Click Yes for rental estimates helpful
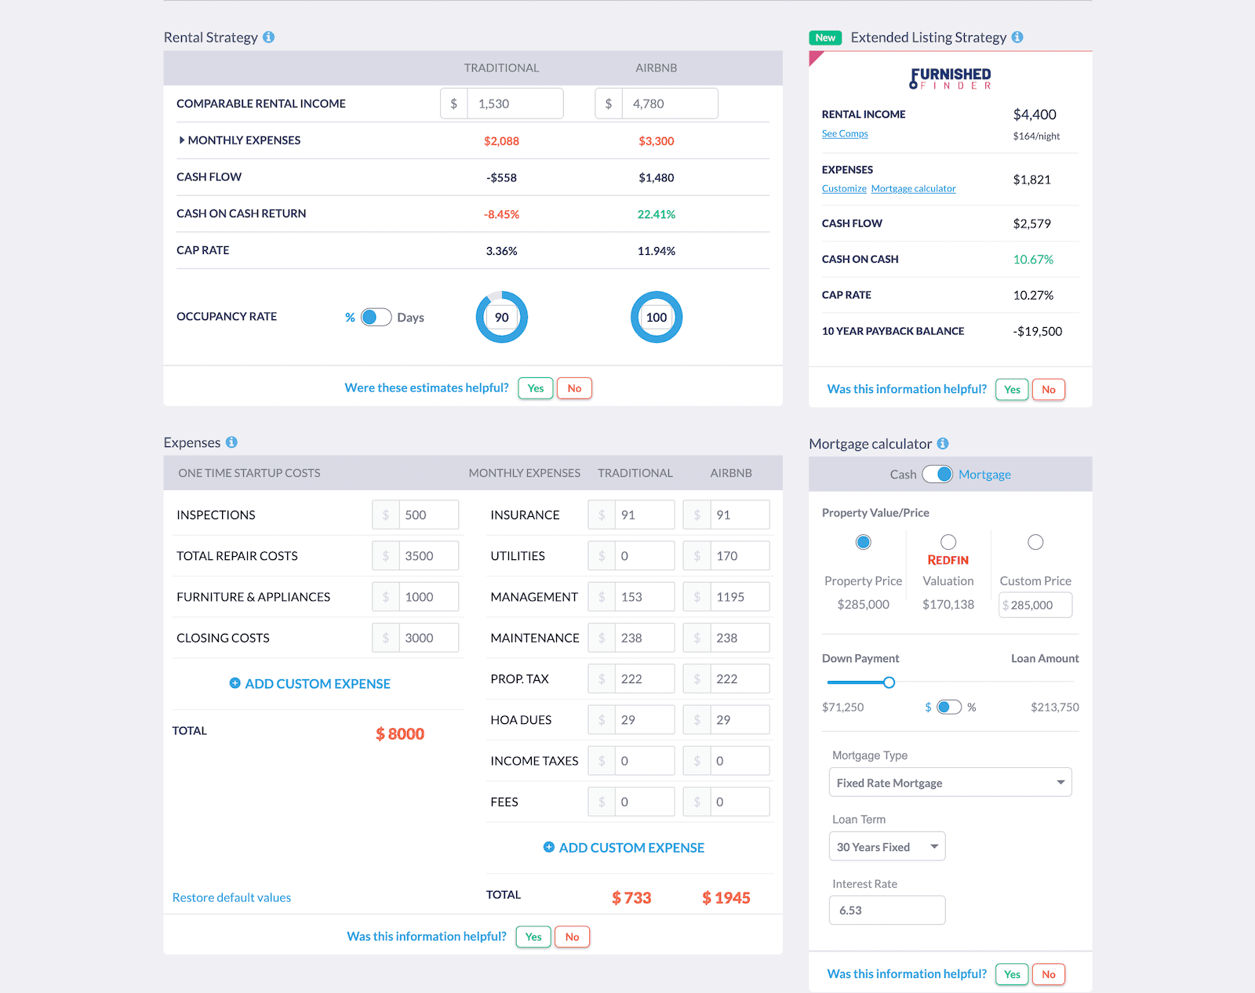Image resolution: width=1255 pixels, height=993 pixels. (x=536, y=388)
